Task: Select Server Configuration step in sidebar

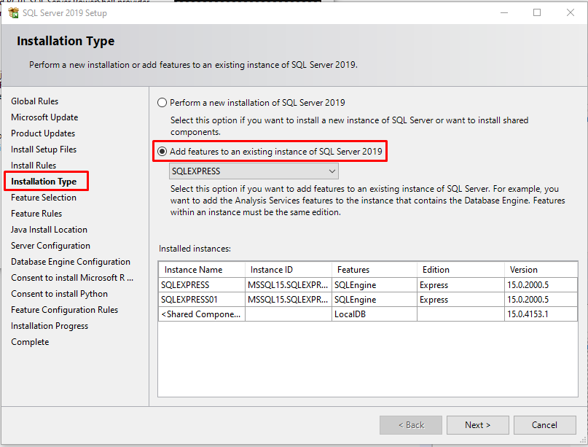Action: (x=50, y=246)
